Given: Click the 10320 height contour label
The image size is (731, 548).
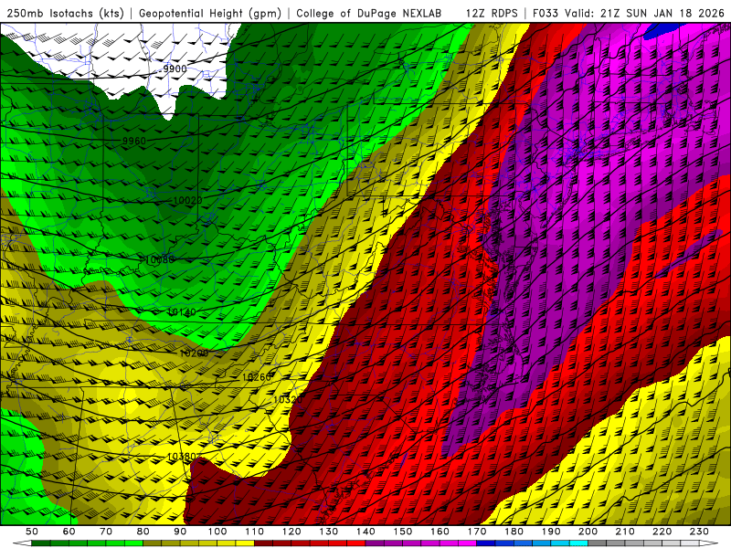Looking at the screenshot, I should click(x=288, y=400).
